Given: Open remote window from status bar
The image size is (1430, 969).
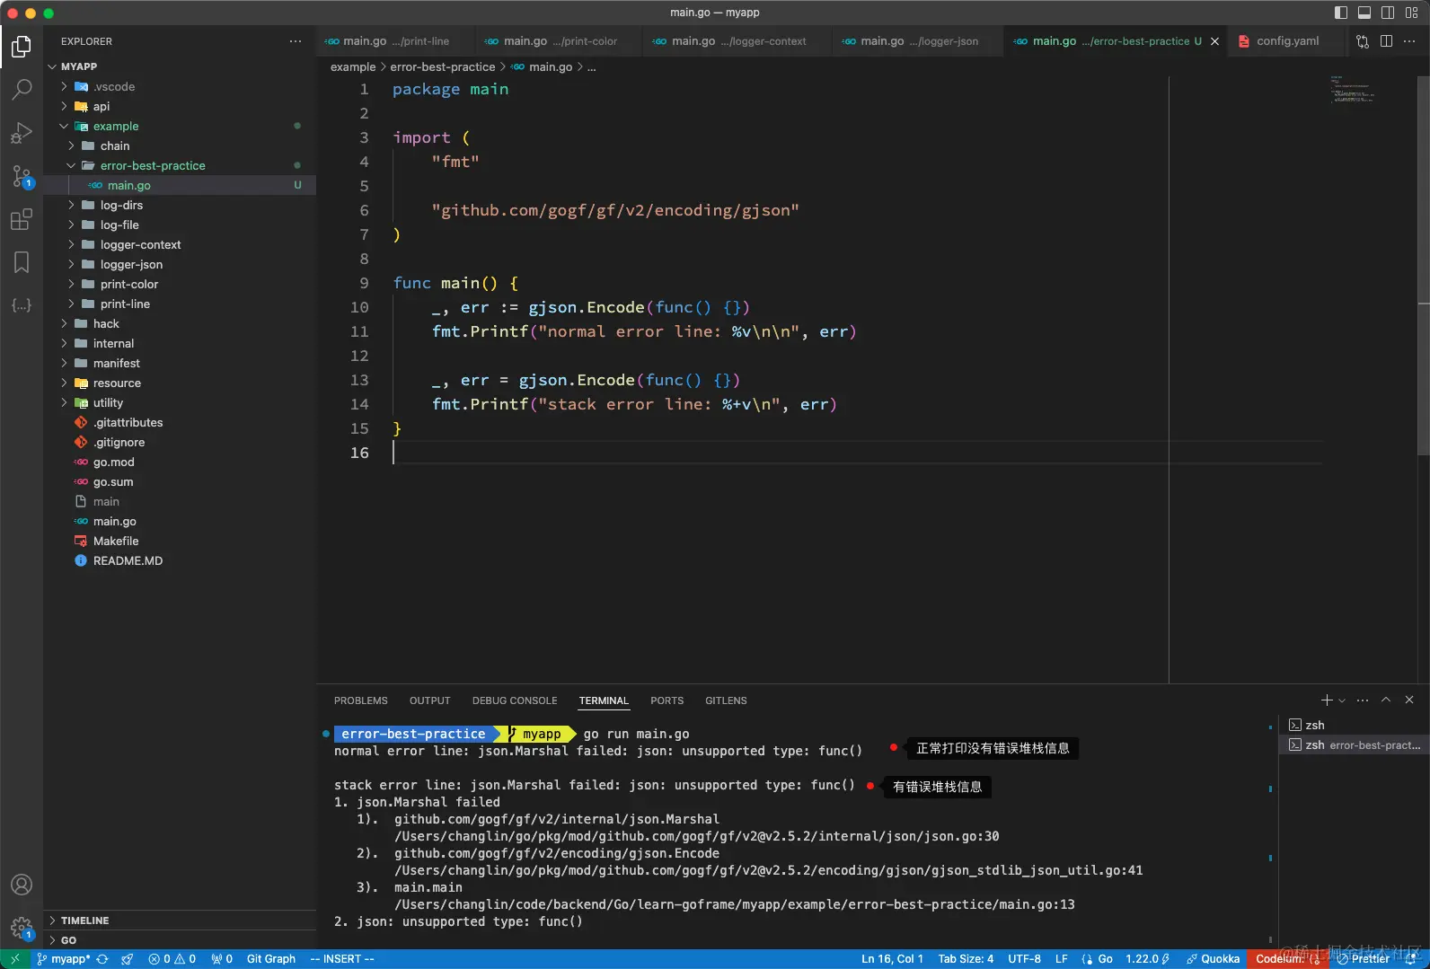Looking at the screenshot, I should click(15, 959).
